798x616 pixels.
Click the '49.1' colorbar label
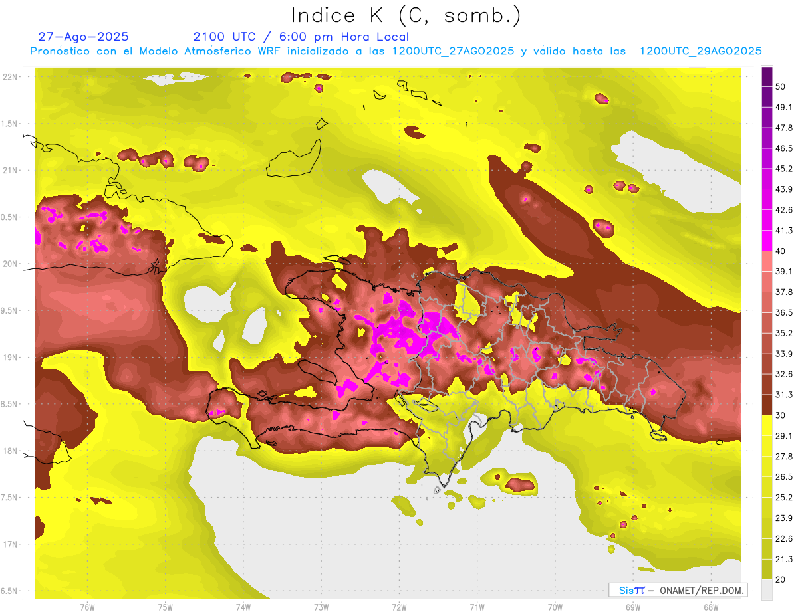click(x=783, y=107)
